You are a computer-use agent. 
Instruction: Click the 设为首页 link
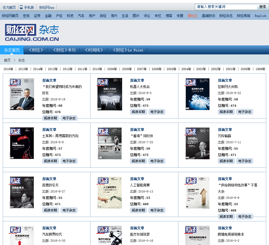(9, 7)
